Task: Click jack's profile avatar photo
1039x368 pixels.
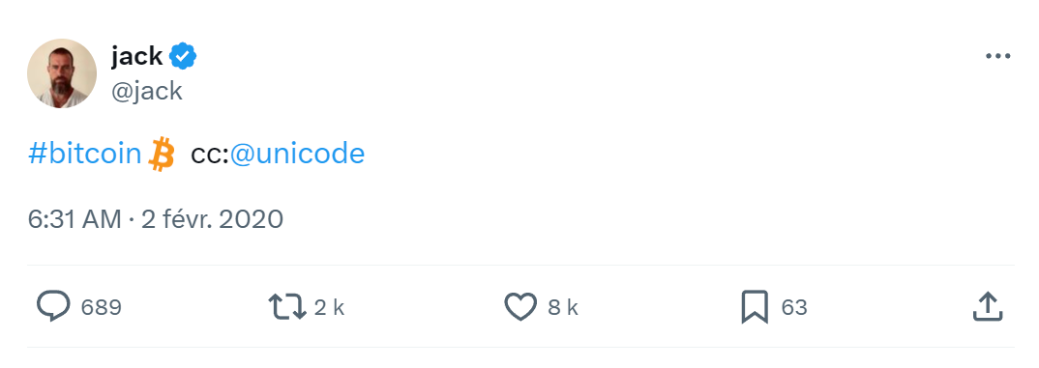Action: pyautogui.click(x=62, y=73)
